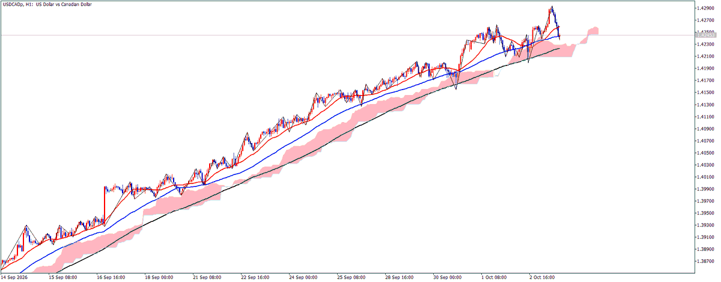Click the "15 Sep 08:00" time axis label
The width and height of the screenshot is (721, 282).
coord(62,278)
